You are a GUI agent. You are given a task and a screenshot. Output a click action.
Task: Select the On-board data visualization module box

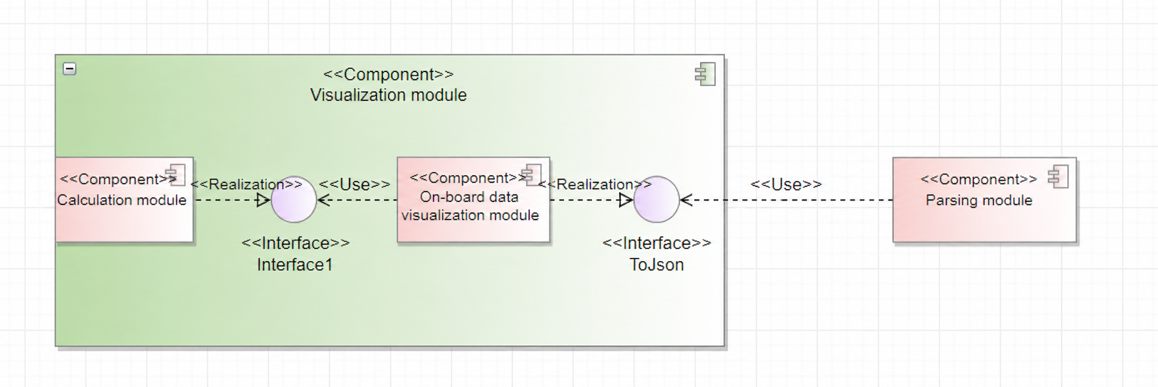point(473,200)
